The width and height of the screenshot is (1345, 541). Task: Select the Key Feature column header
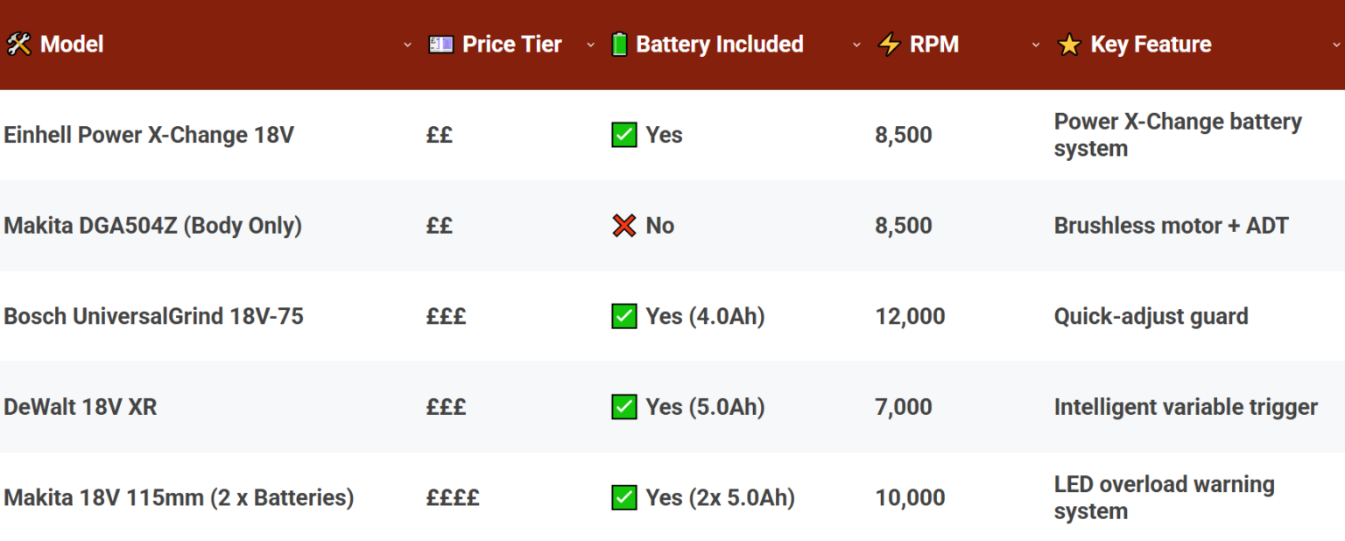click(x=1151, y=45)
